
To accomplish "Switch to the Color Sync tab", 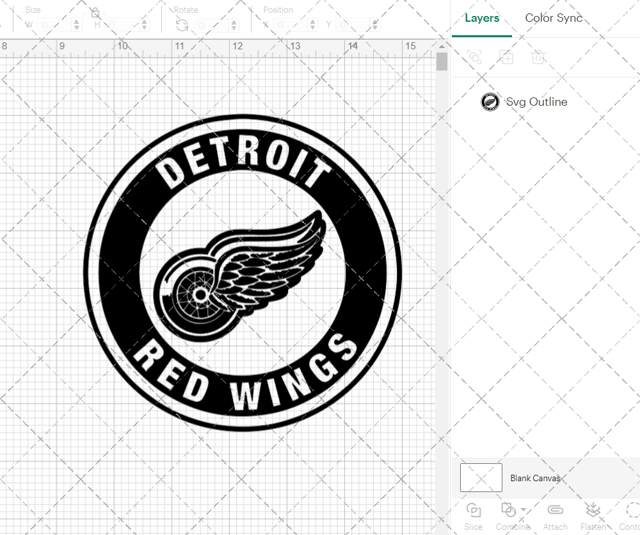I will click(x=554, y=18).
